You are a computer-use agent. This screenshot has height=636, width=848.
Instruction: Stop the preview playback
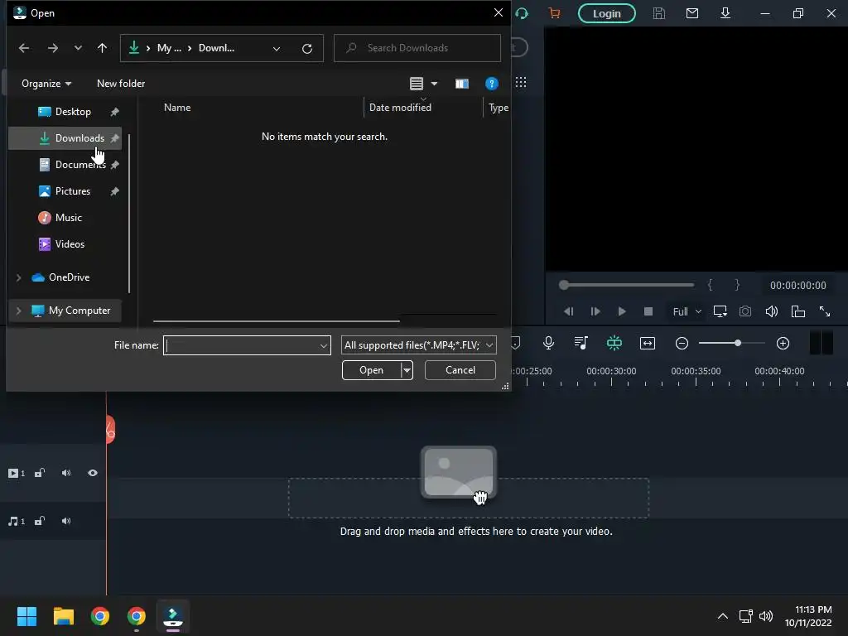648,311
